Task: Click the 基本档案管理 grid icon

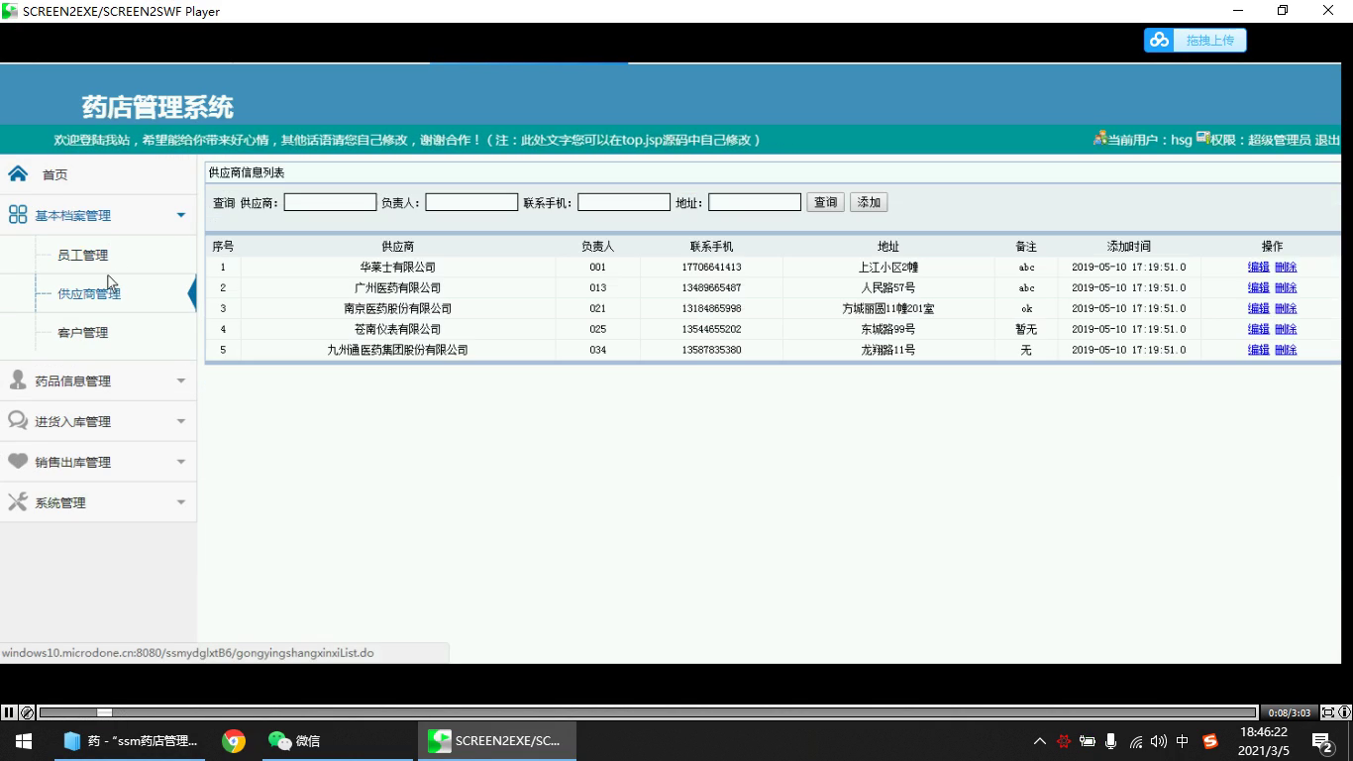Action: coord(18,215)
